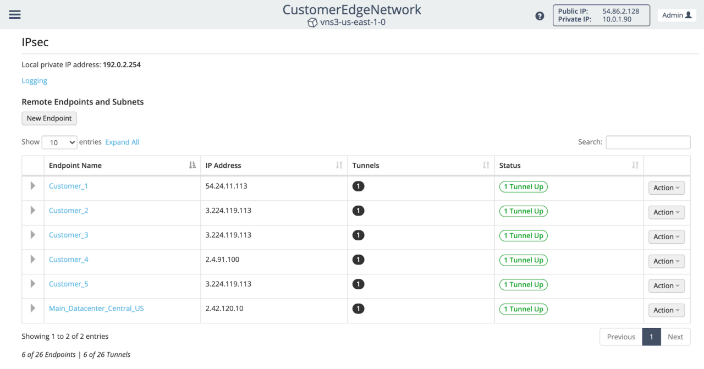
Task: Click inside the Search field
Action: pos(648,142)
